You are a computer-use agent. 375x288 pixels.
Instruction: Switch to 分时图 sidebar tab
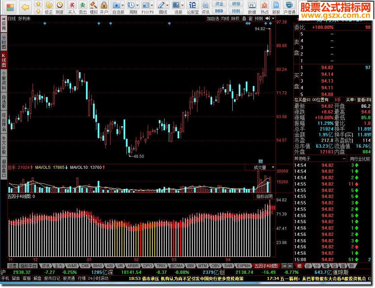(4, 42)
